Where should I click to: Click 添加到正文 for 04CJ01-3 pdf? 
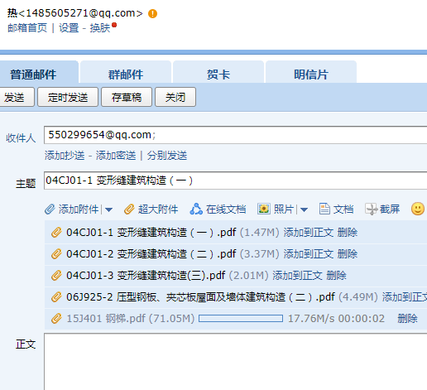297,276
